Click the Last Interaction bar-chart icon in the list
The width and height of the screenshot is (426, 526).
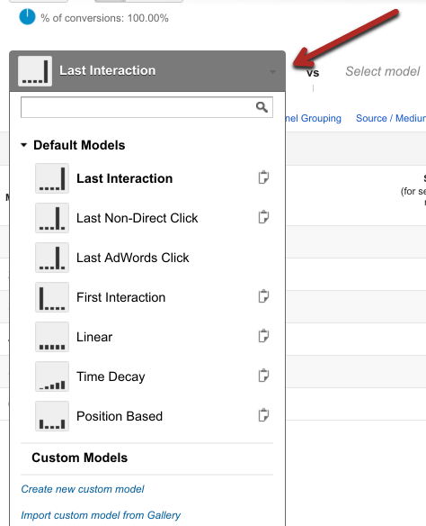[x=52, y=178]
